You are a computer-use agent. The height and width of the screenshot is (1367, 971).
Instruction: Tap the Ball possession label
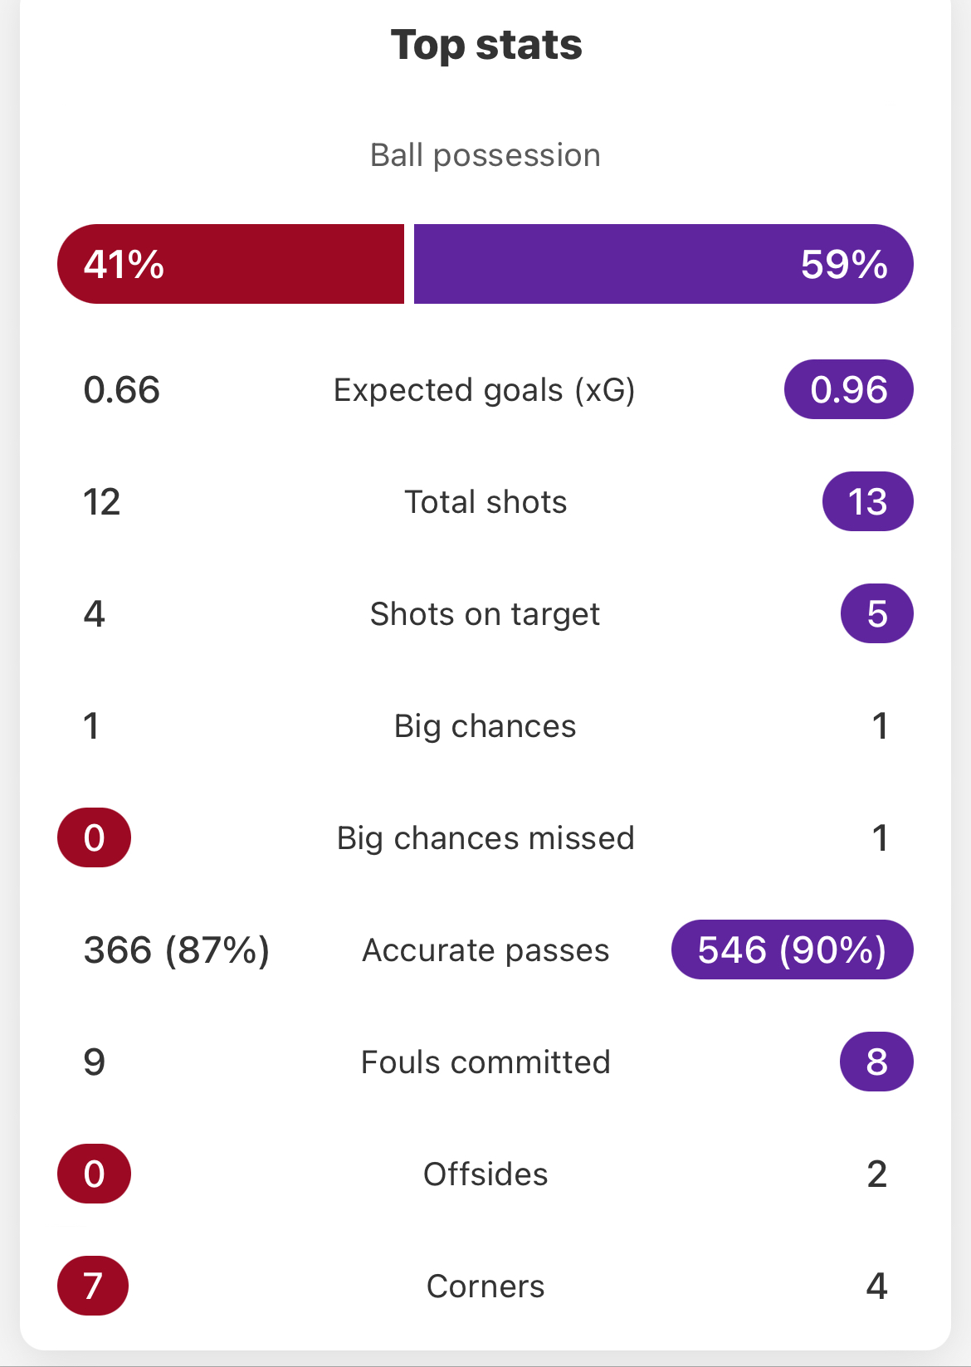point(486,155)
